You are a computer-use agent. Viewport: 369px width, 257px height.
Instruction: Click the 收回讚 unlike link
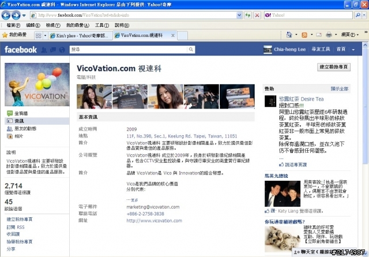click(13, 234)
